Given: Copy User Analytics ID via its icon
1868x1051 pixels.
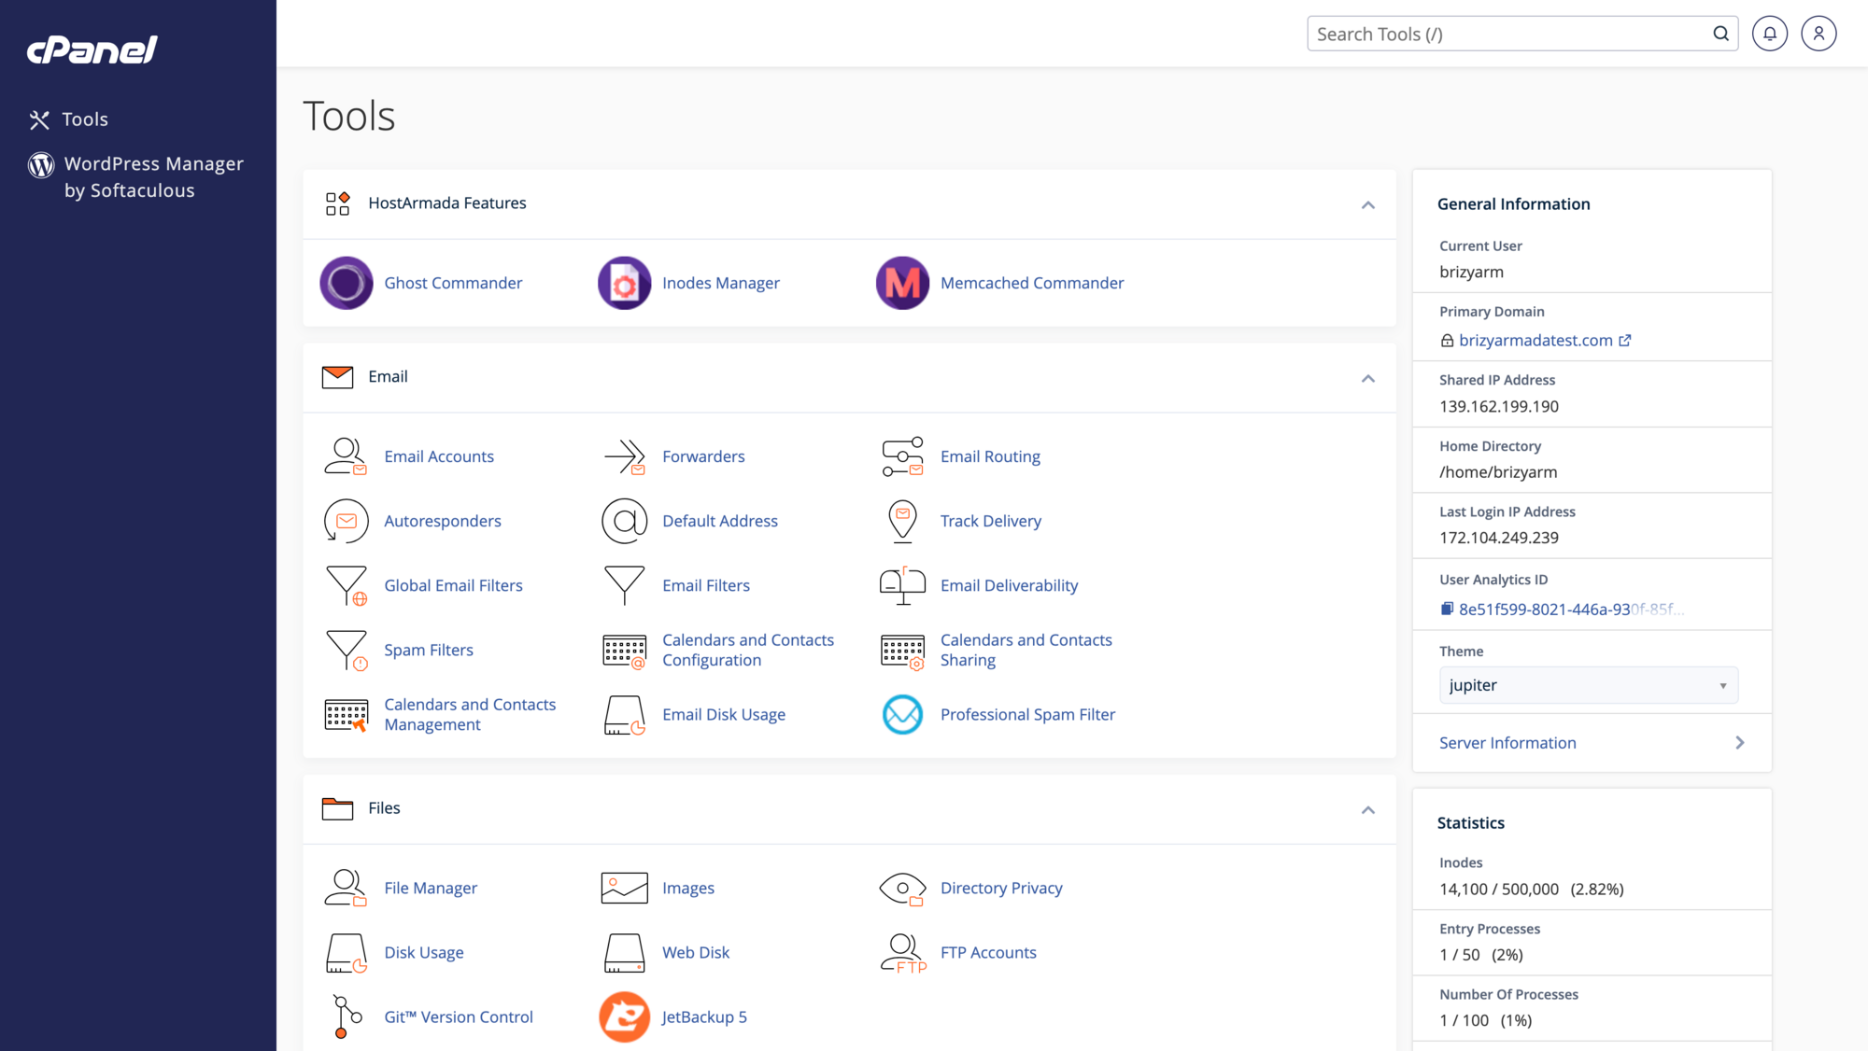Looking at the screenshot, I should pos(1447,609).
